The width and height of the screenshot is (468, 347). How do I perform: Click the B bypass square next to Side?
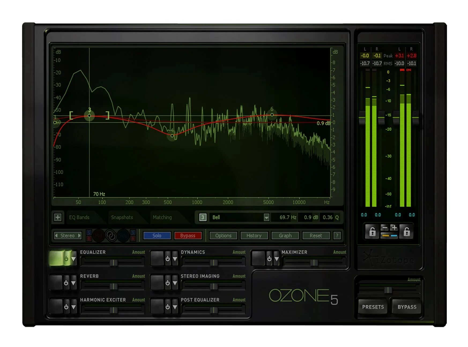[x=133, y=238]
